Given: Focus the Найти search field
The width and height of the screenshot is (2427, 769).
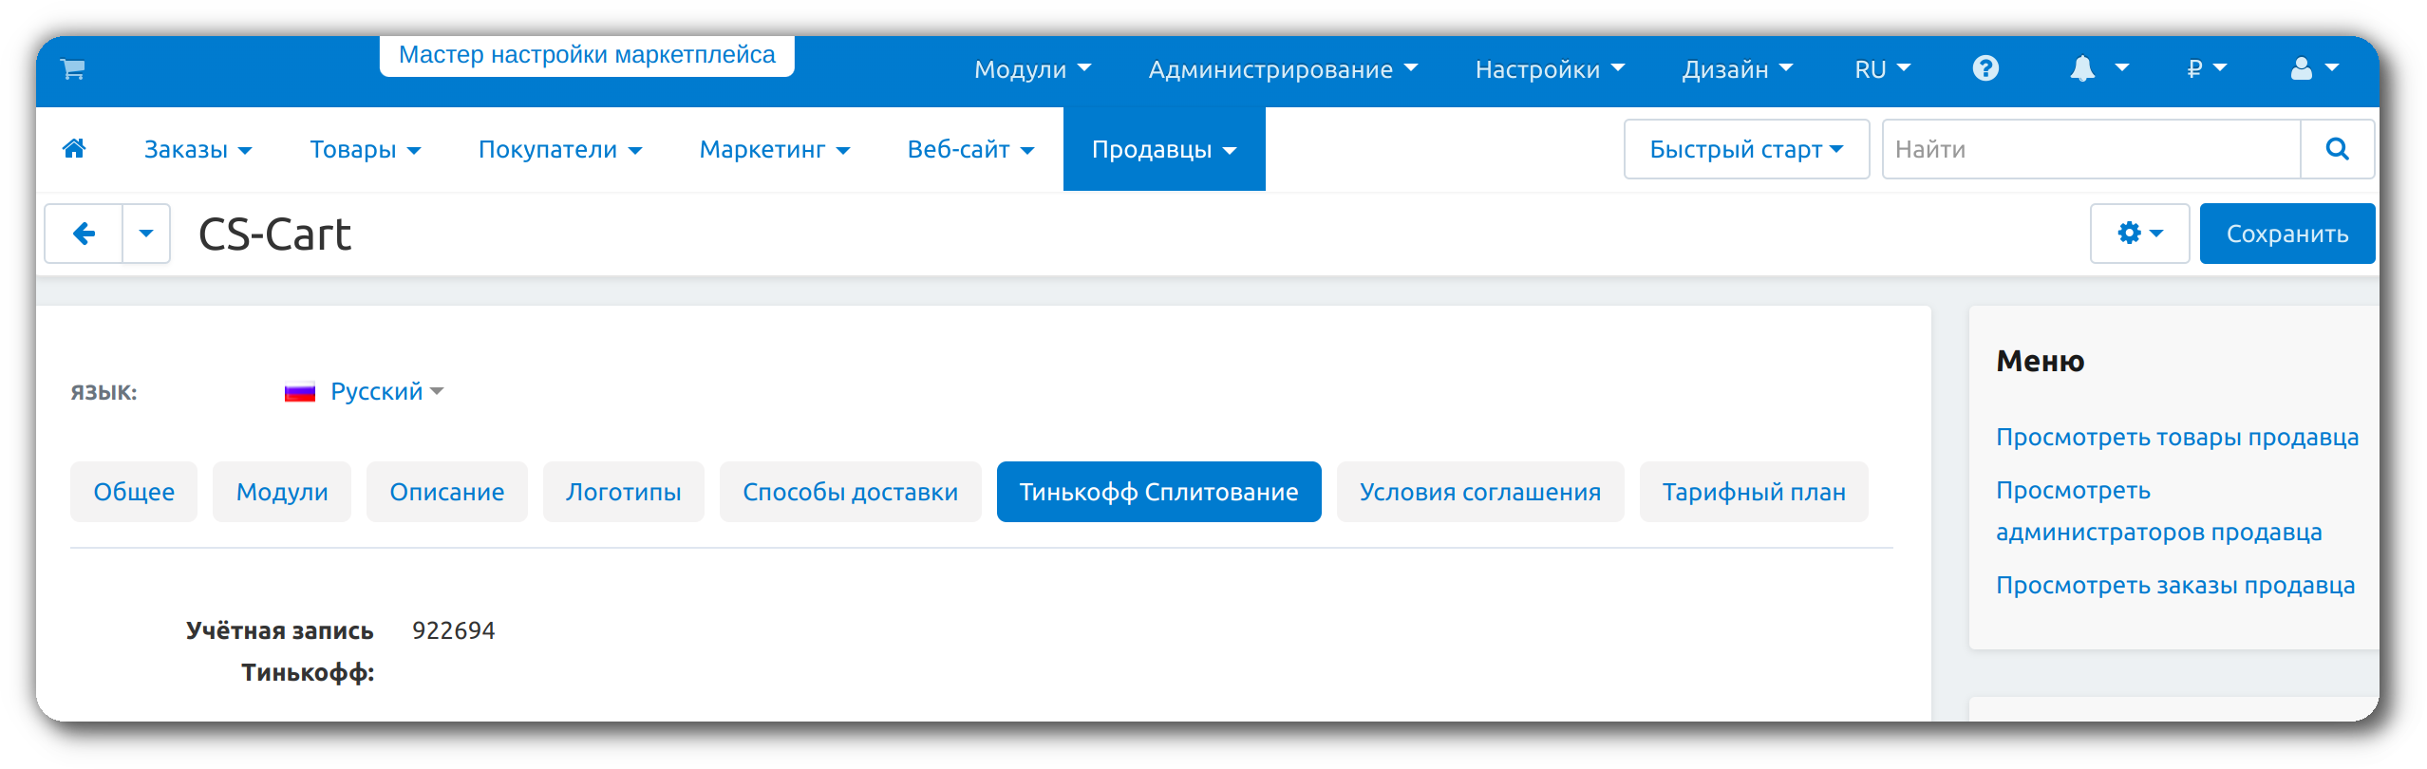Looking at the screenshot, I should [2091, 149].
